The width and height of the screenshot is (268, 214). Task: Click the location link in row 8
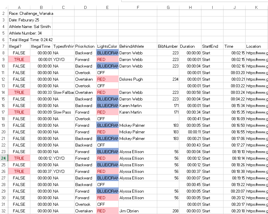256,53
